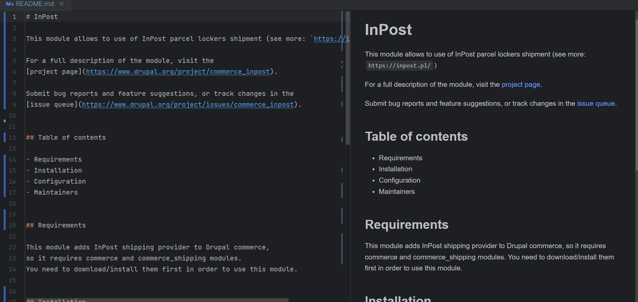Click '- Maintainers' list line in editor
The image size is (638, 302).
52,192
